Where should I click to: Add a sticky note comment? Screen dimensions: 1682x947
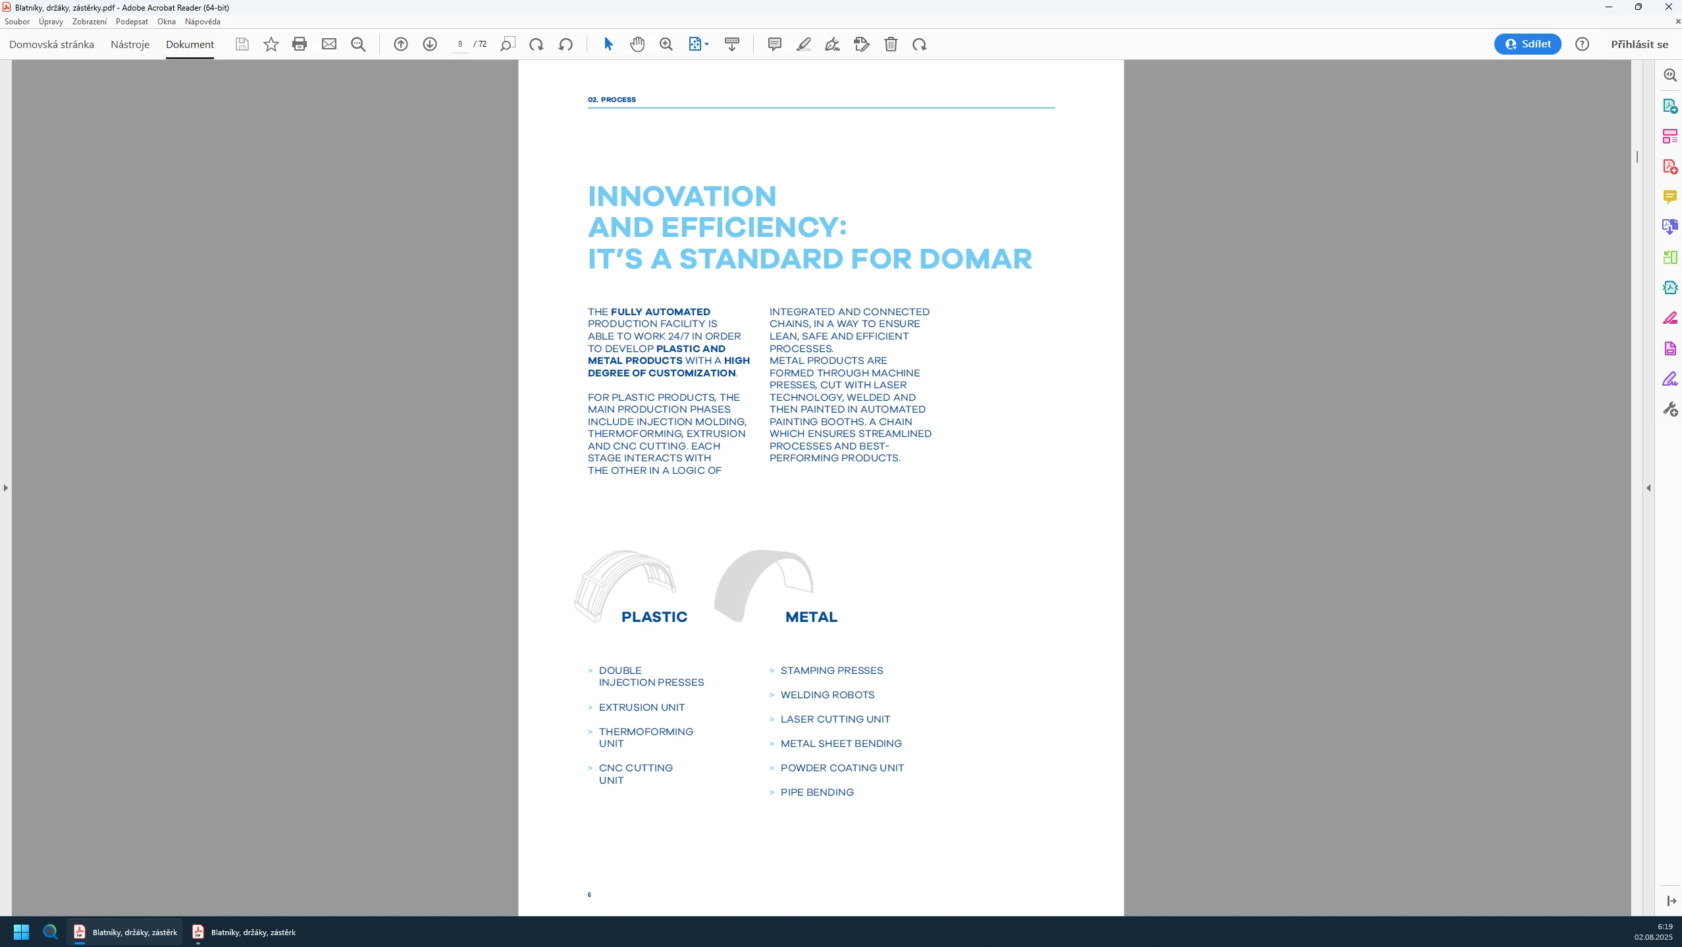[774, 44]
